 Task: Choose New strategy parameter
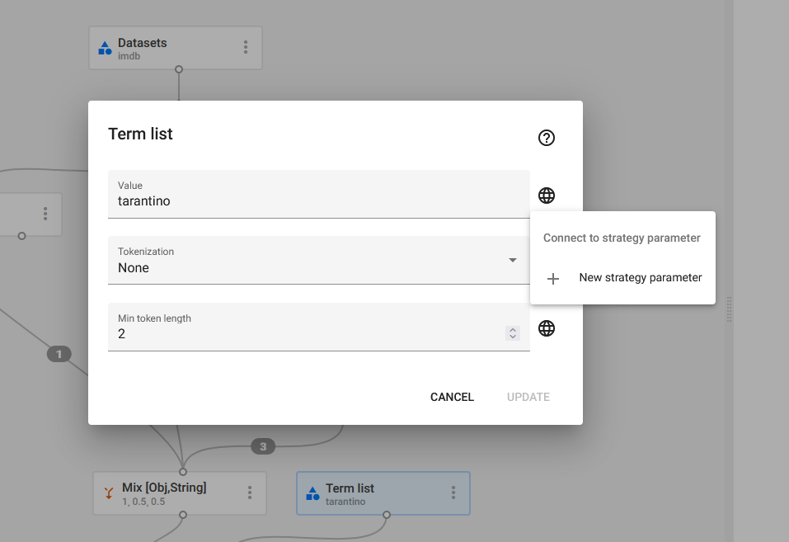click(x=623, y=278)
